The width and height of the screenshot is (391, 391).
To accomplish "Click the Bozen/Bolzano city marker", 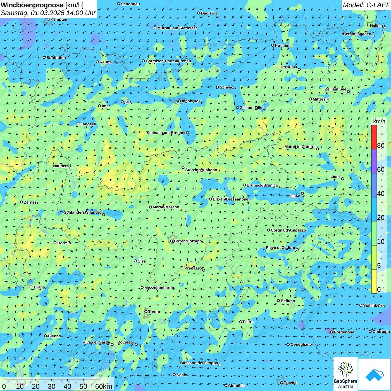I will click(171, 241).
